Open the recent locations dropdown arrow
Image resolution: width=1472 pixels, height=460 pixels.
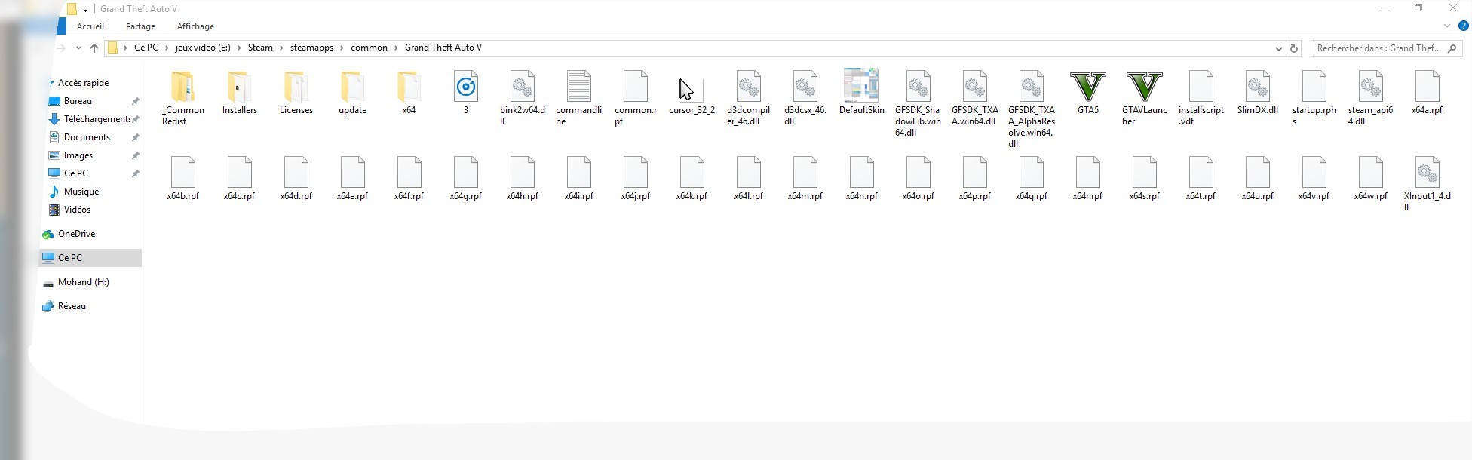(x=78, y=48)
